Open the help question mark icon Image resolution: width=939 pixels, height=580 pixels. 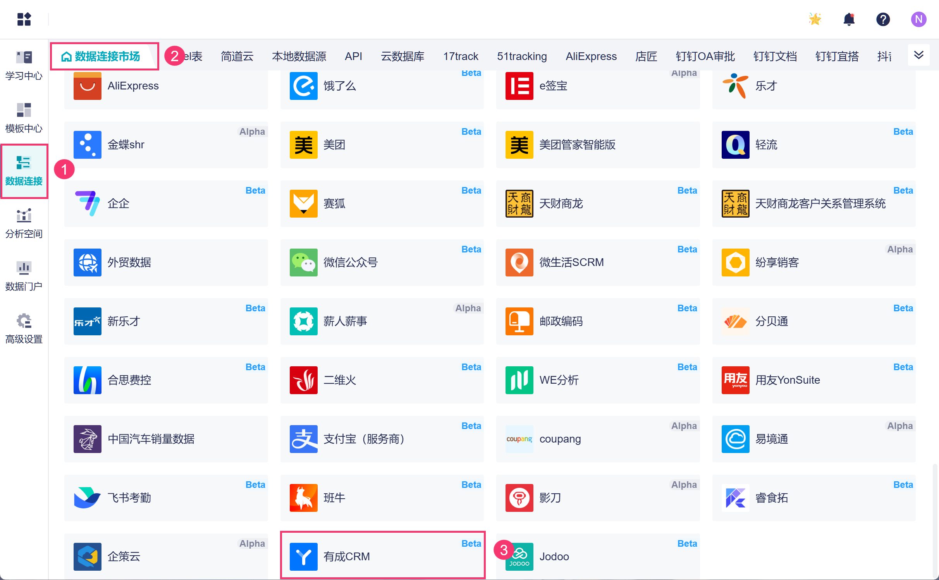click(883, 19)
